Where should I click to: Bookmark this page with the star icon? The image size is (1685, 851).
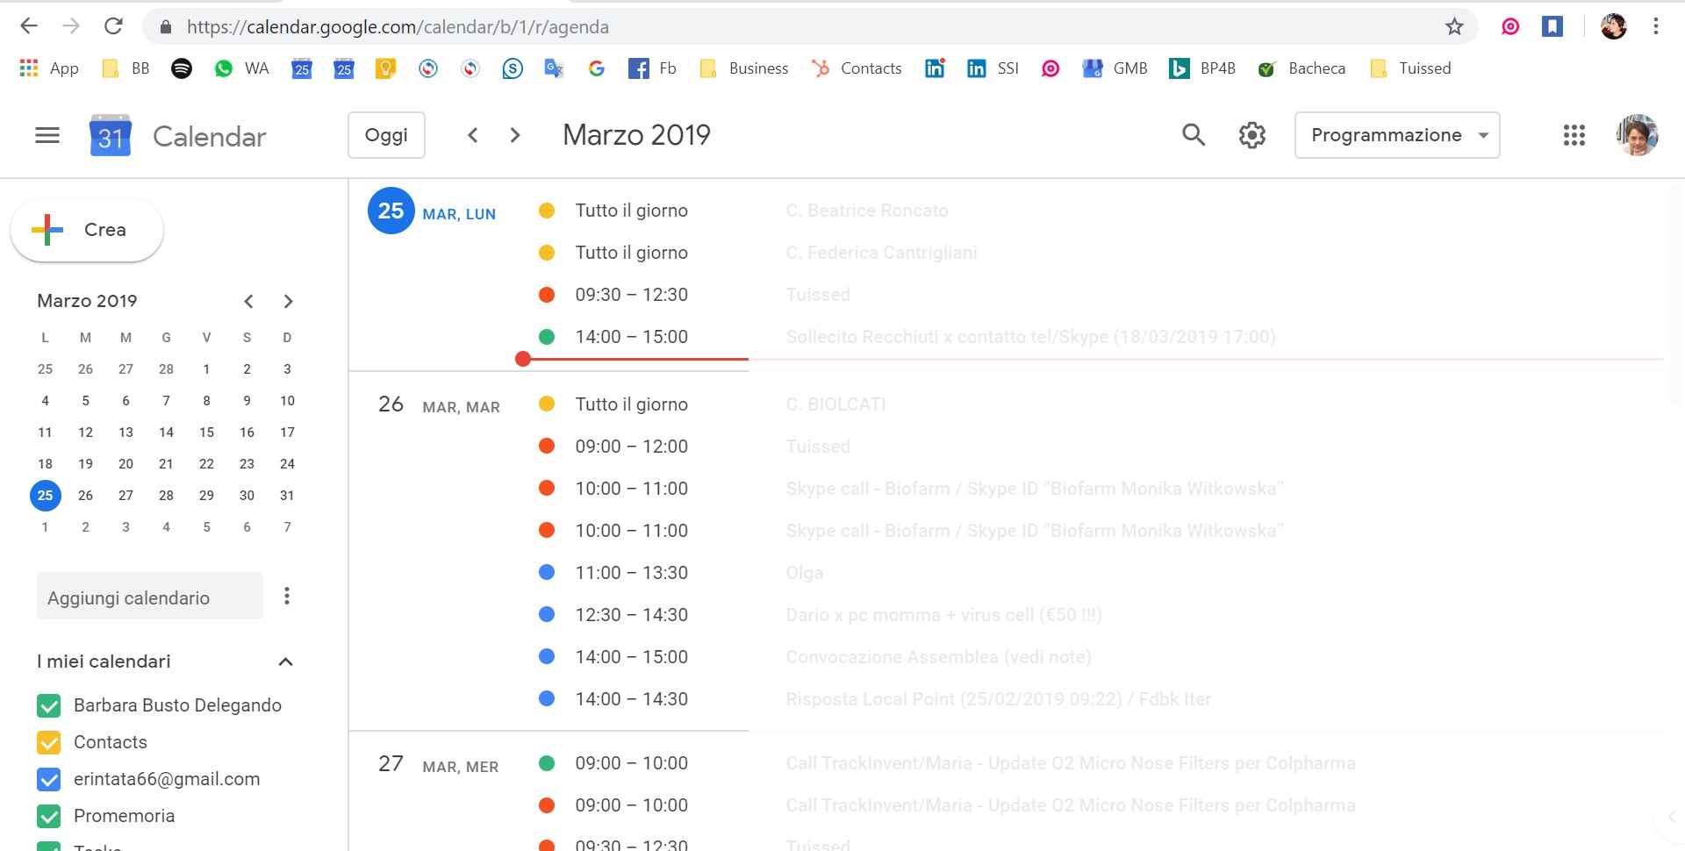pyautogui.click(x=1454, y=27)
